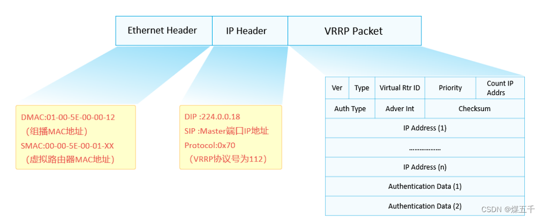
Task: Click the VRRP协议号为112 note
Action: tap(229, 159)
